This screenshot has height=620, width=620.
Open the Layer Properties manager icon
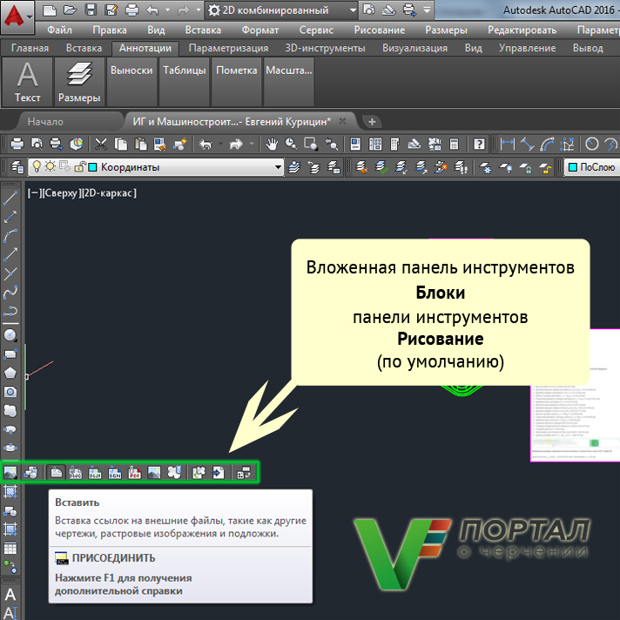pos(17,167)
